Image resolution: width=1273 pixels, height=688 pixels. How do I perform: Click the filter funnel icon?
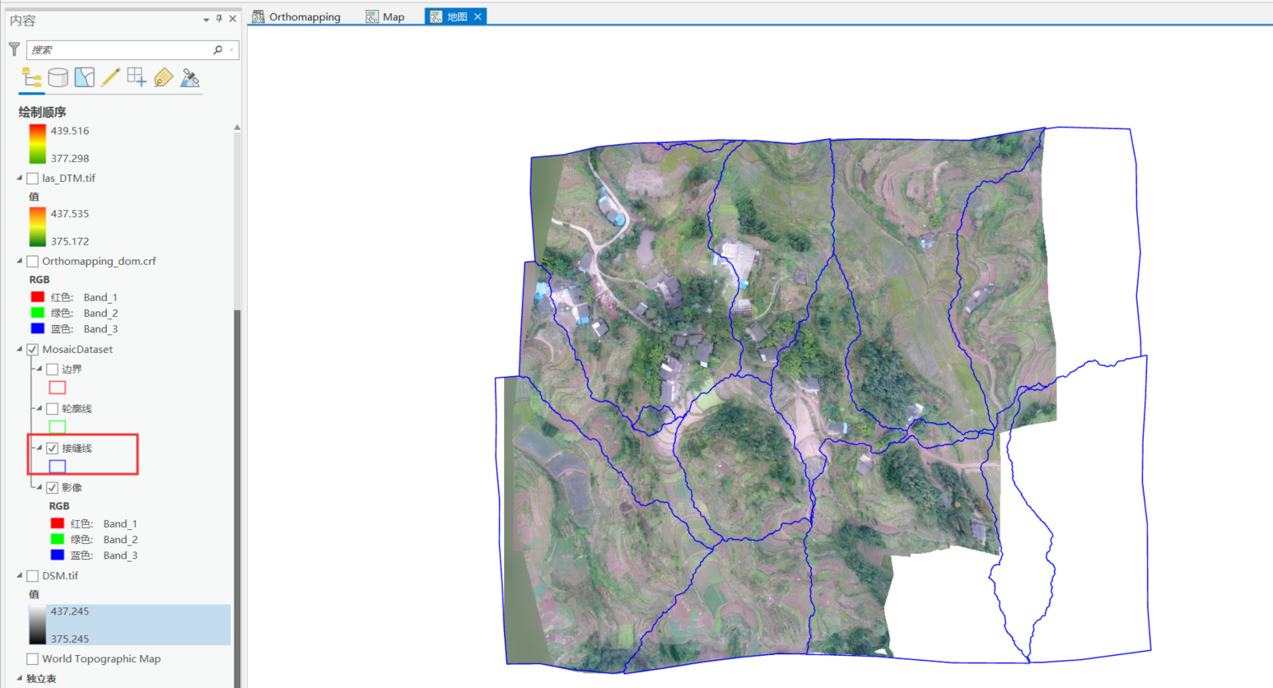click(14, 49)
